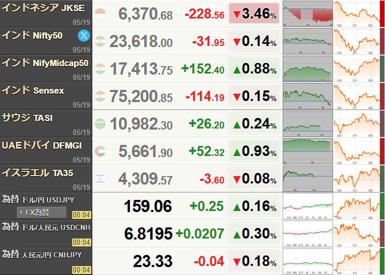Click the 17,413.75 index value
Screen dimensions: 385x275
click(141, 69)
